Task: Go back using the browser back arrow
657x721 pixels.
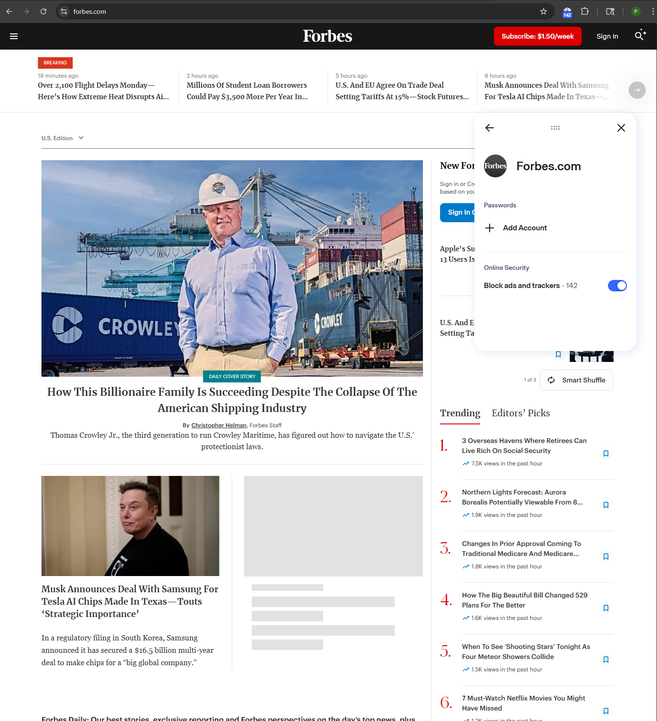Action: [9, 11]
